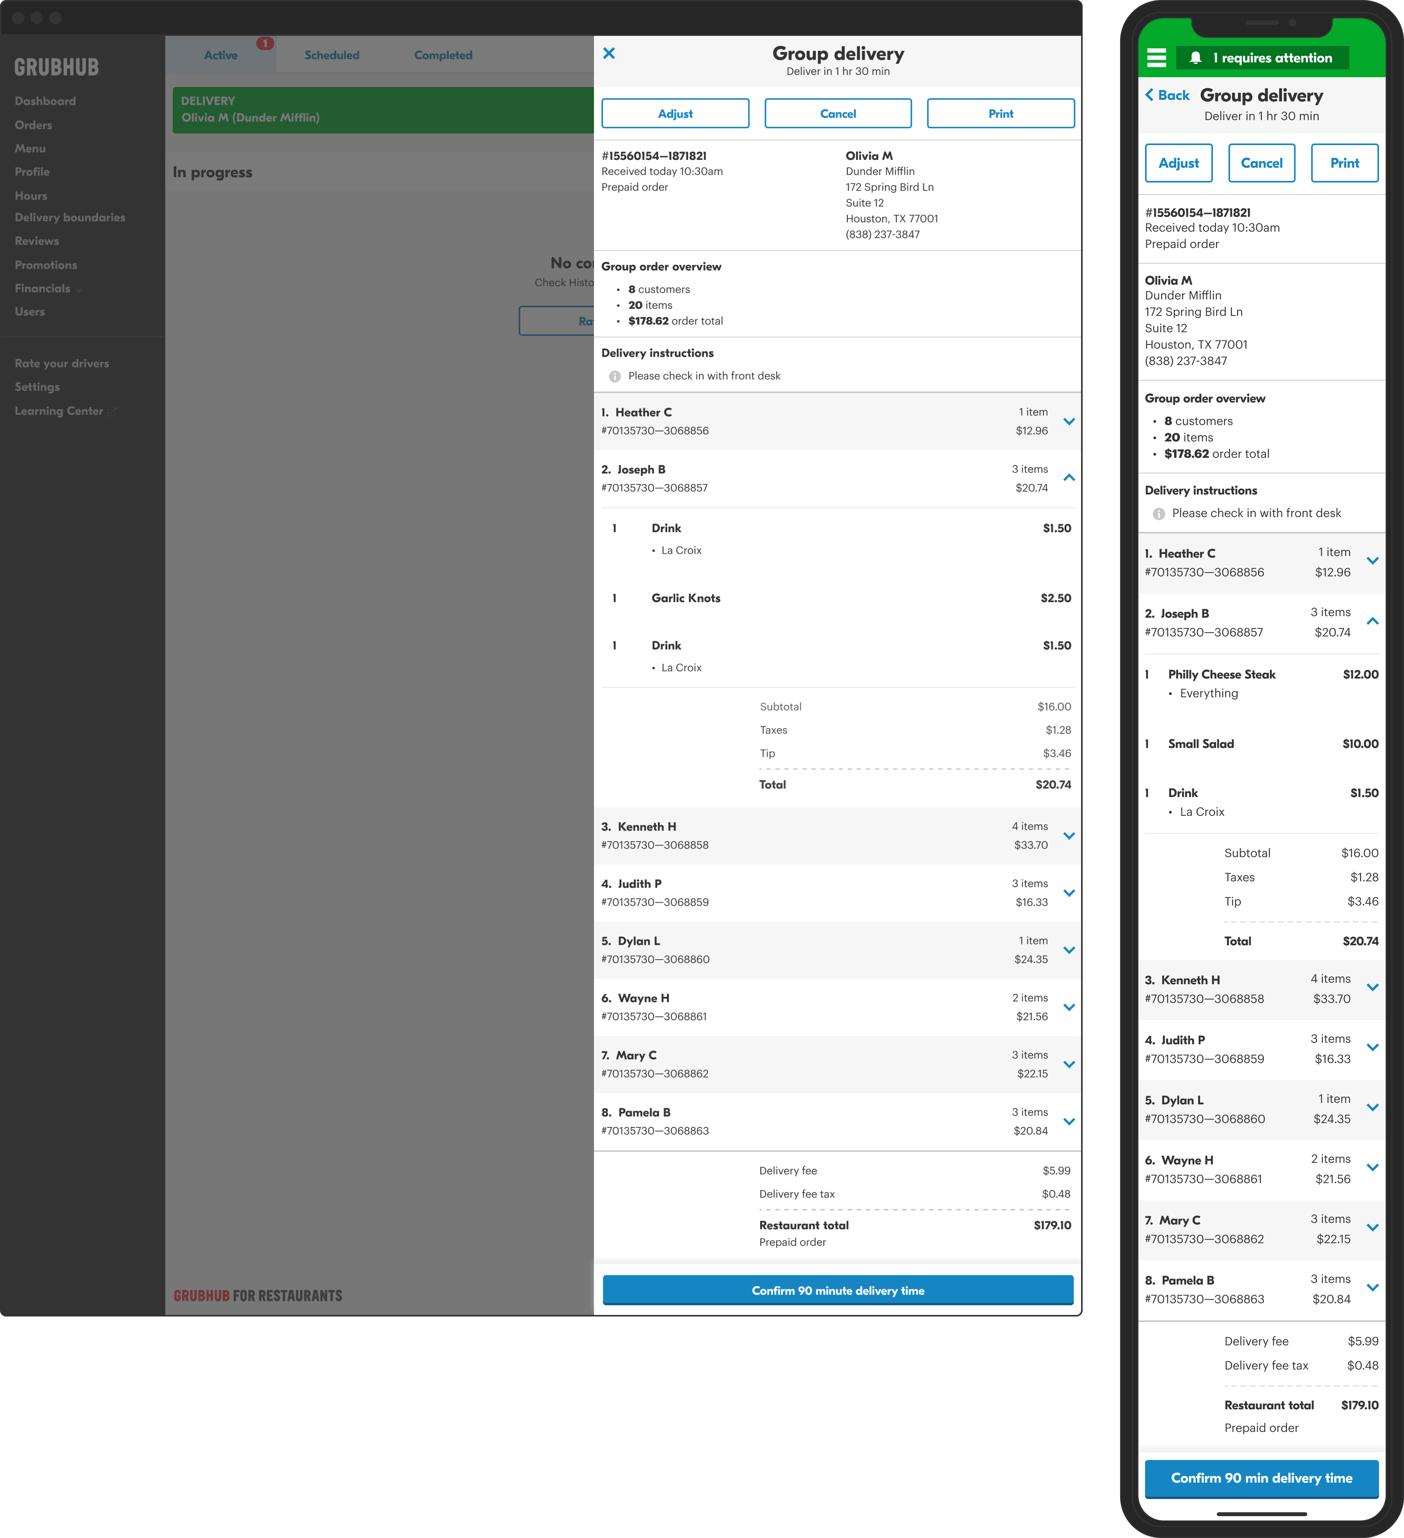This screenshot has height=1538, width=1404.
Task: Switch to the Completed tab
Action: 443,55
